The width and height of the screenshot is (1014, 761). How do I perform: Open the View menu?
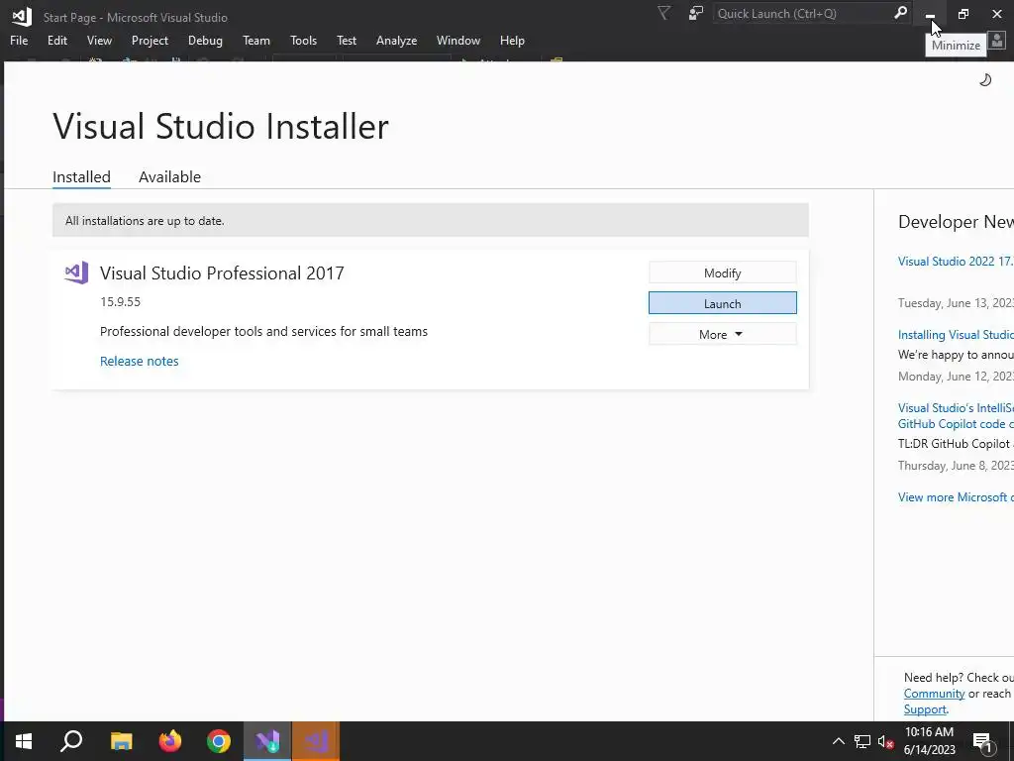(99, 40)
